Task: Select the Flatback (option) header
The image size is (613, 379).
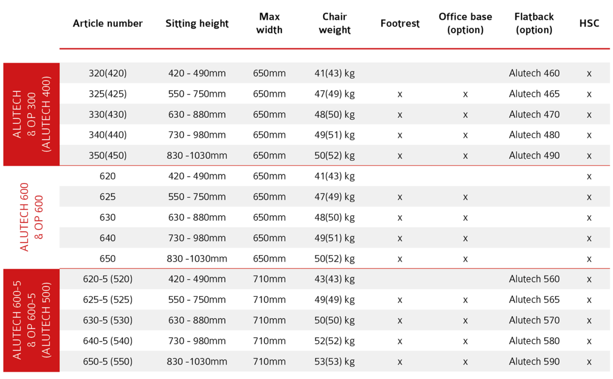Action: point(534,23)
